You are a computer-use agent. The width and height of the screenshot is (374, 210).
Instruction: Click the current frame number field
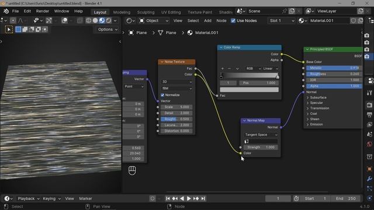[x=278, y=198]
